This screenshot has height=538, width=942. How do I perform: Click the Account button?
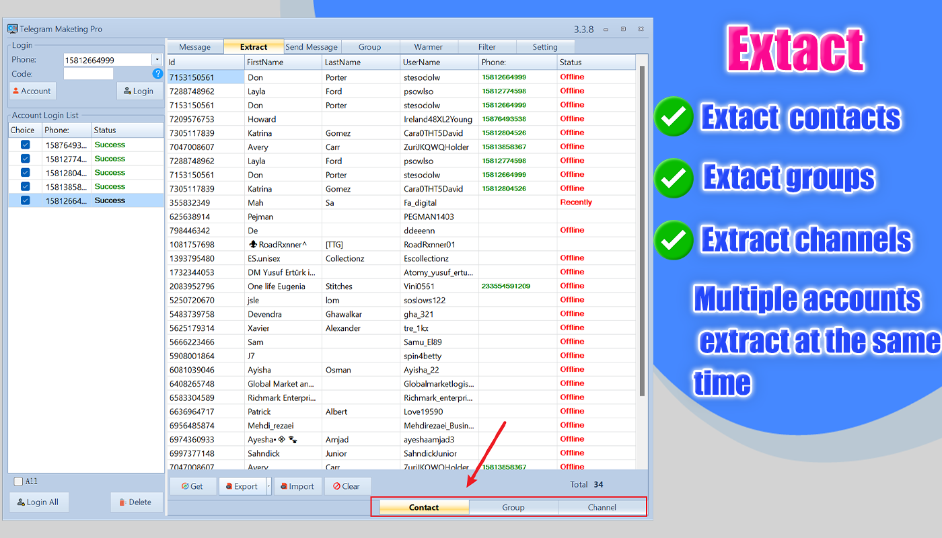32,91
